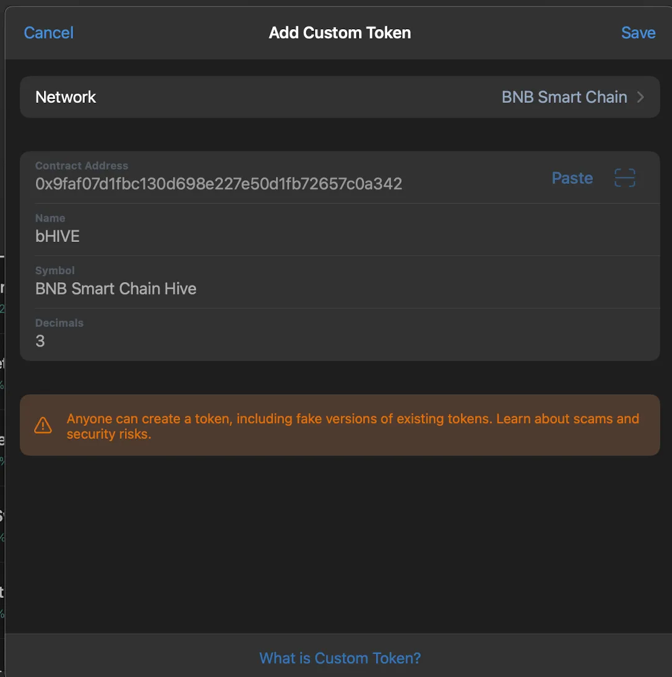Screen dimensions: 672x677
Task: Select the BNB Smart Chain network value
Action: click(x=564, y=97)
